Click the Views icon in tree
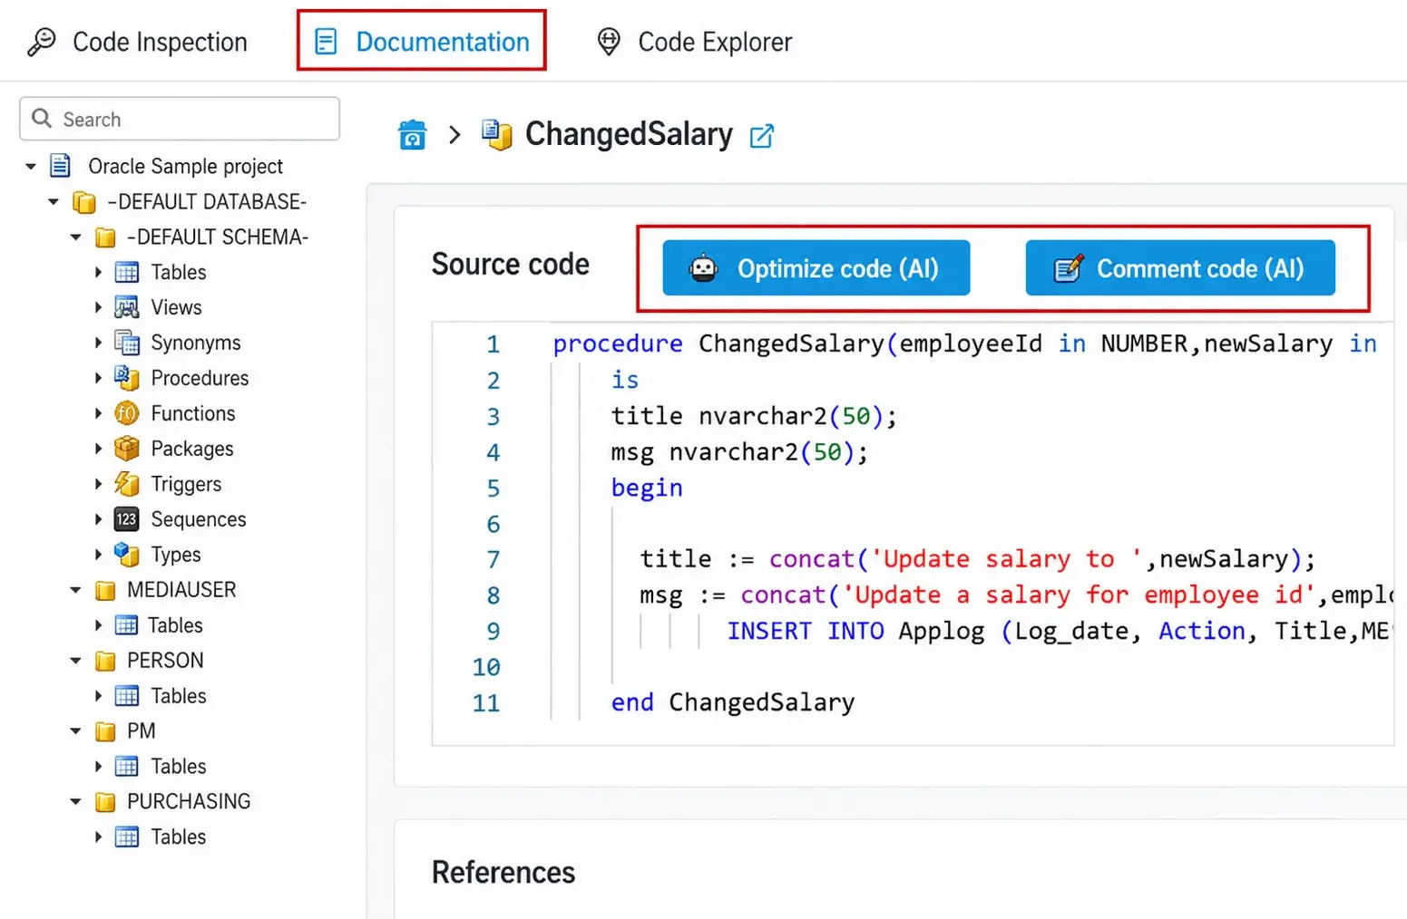The width and height of the screenshot is (1407, 919). coord(127,307)
